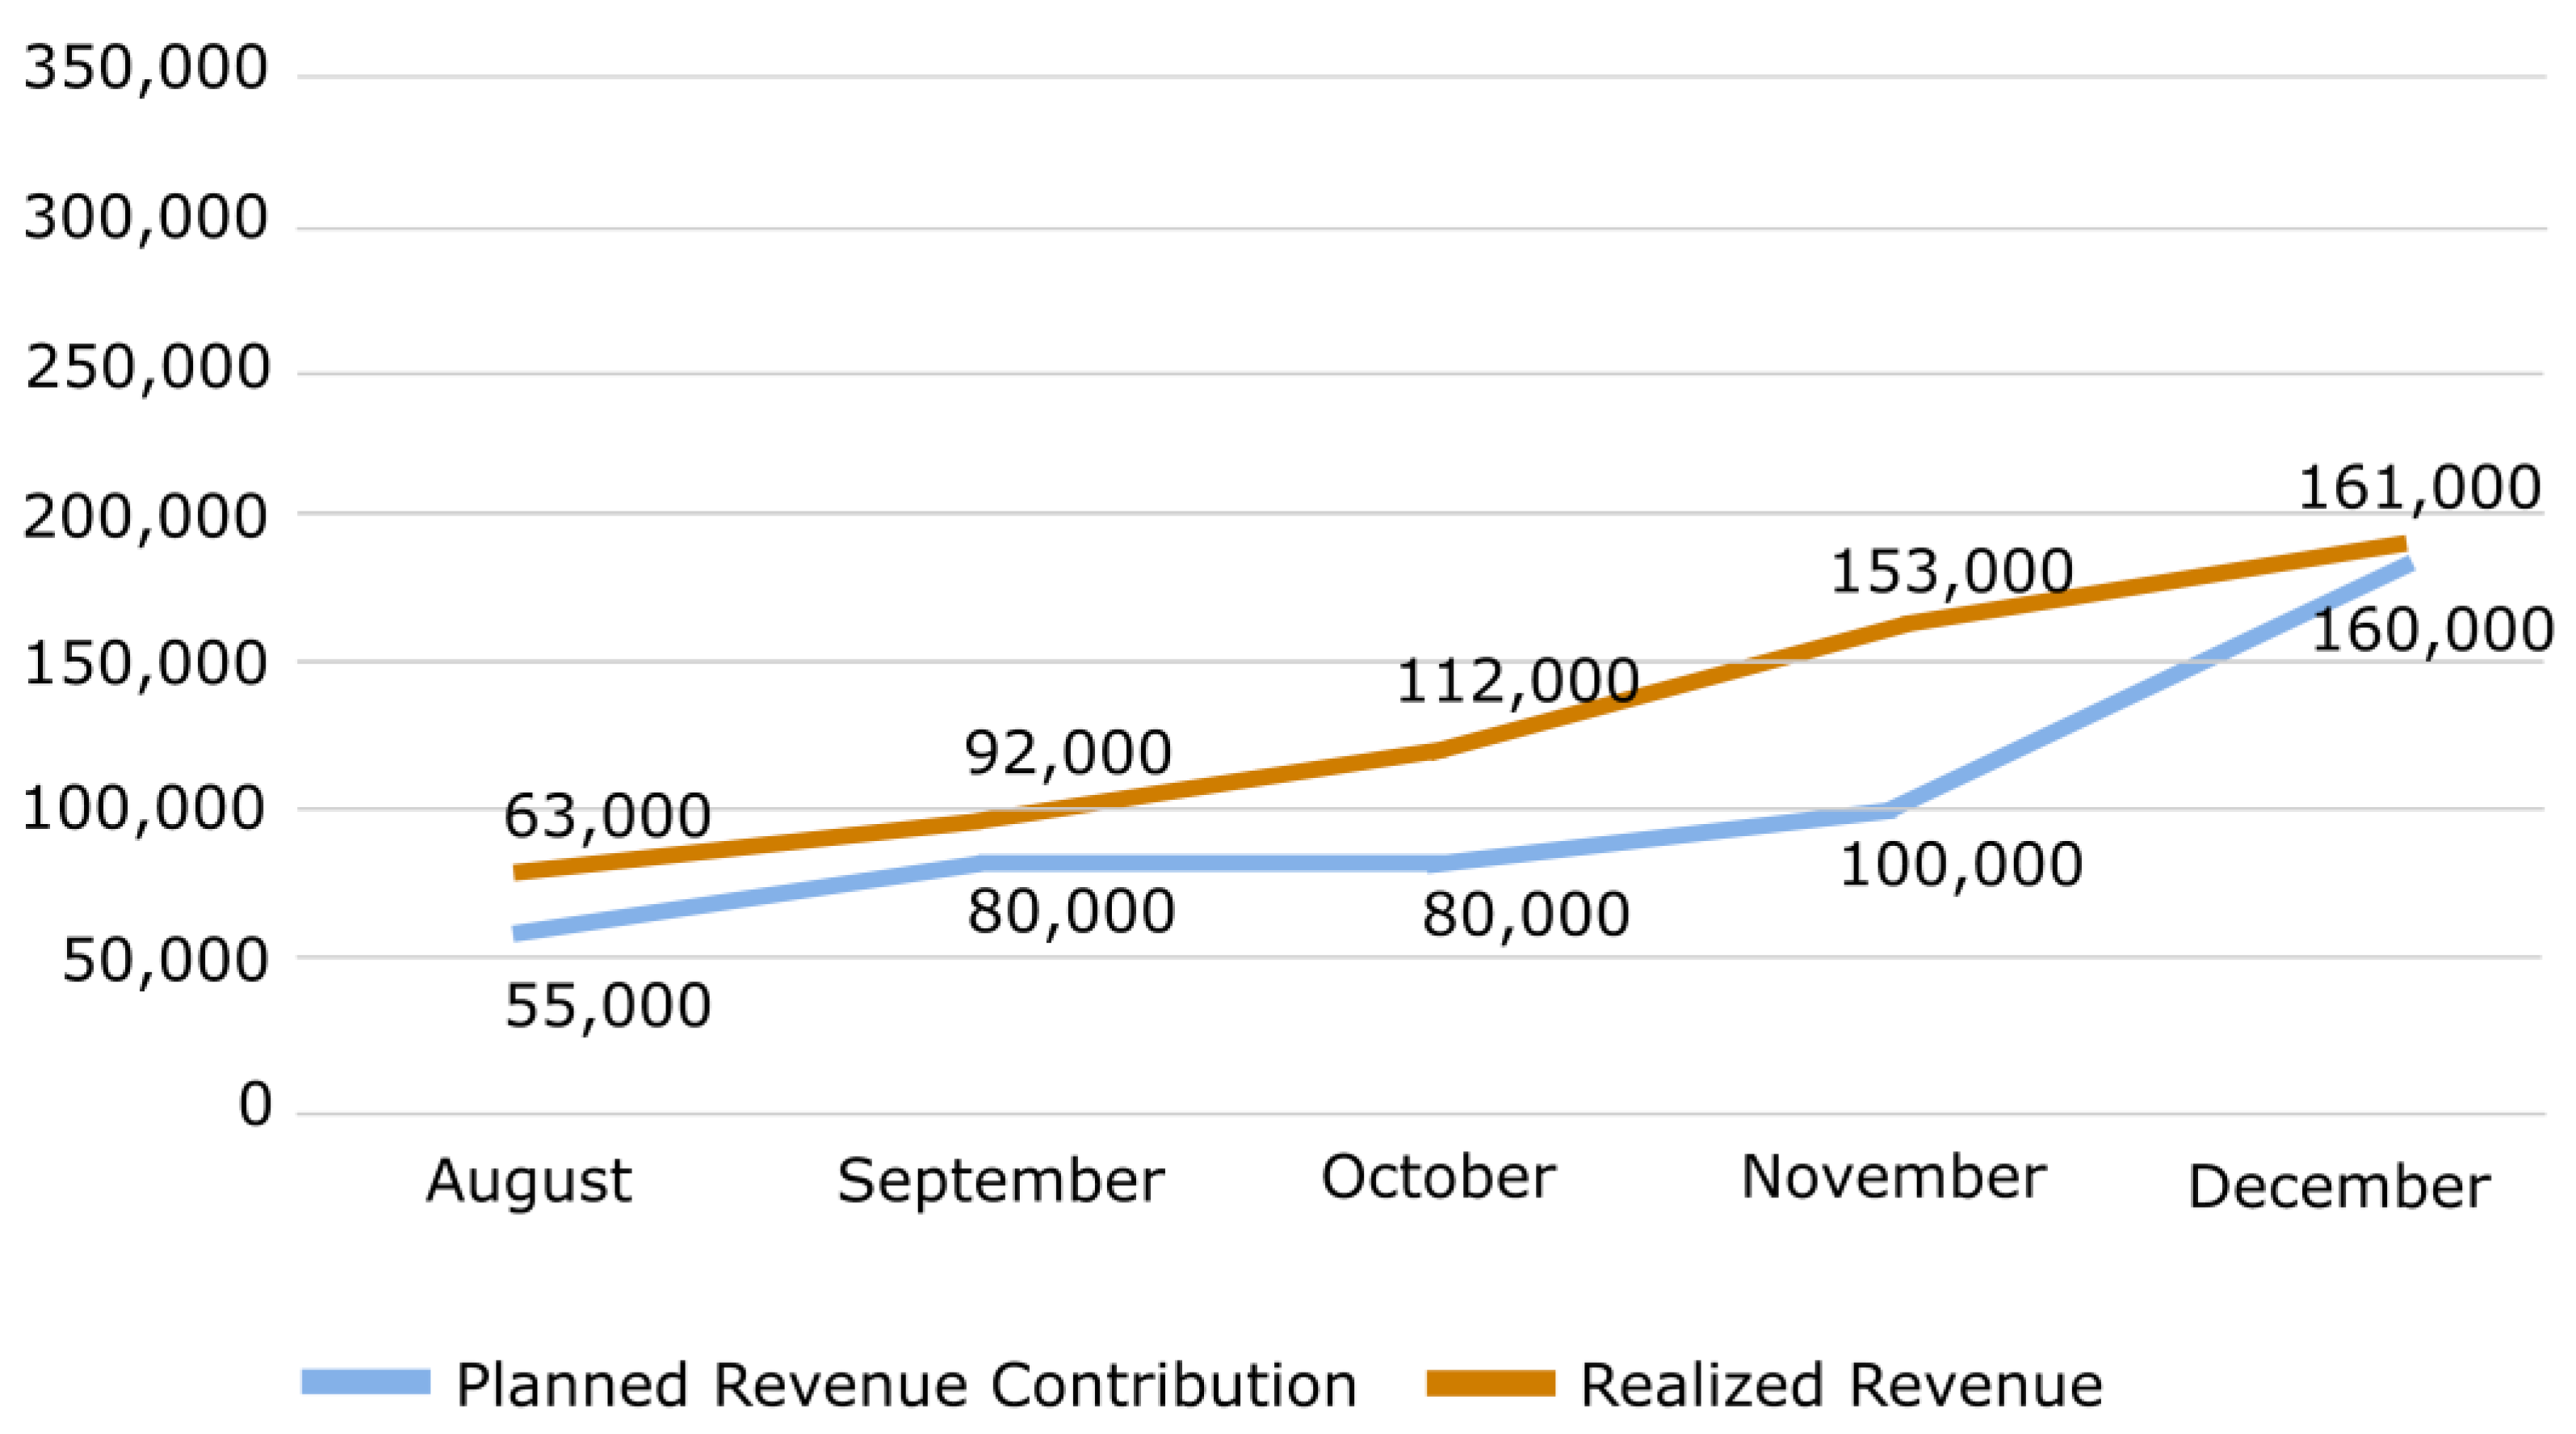
Task: Select the 92,000 data label
Action: point(1068,752)
